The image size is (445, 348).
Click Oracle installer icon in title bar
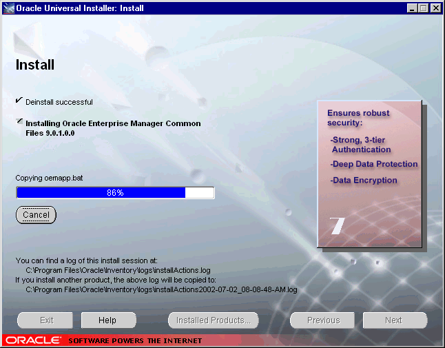point(8,8)
